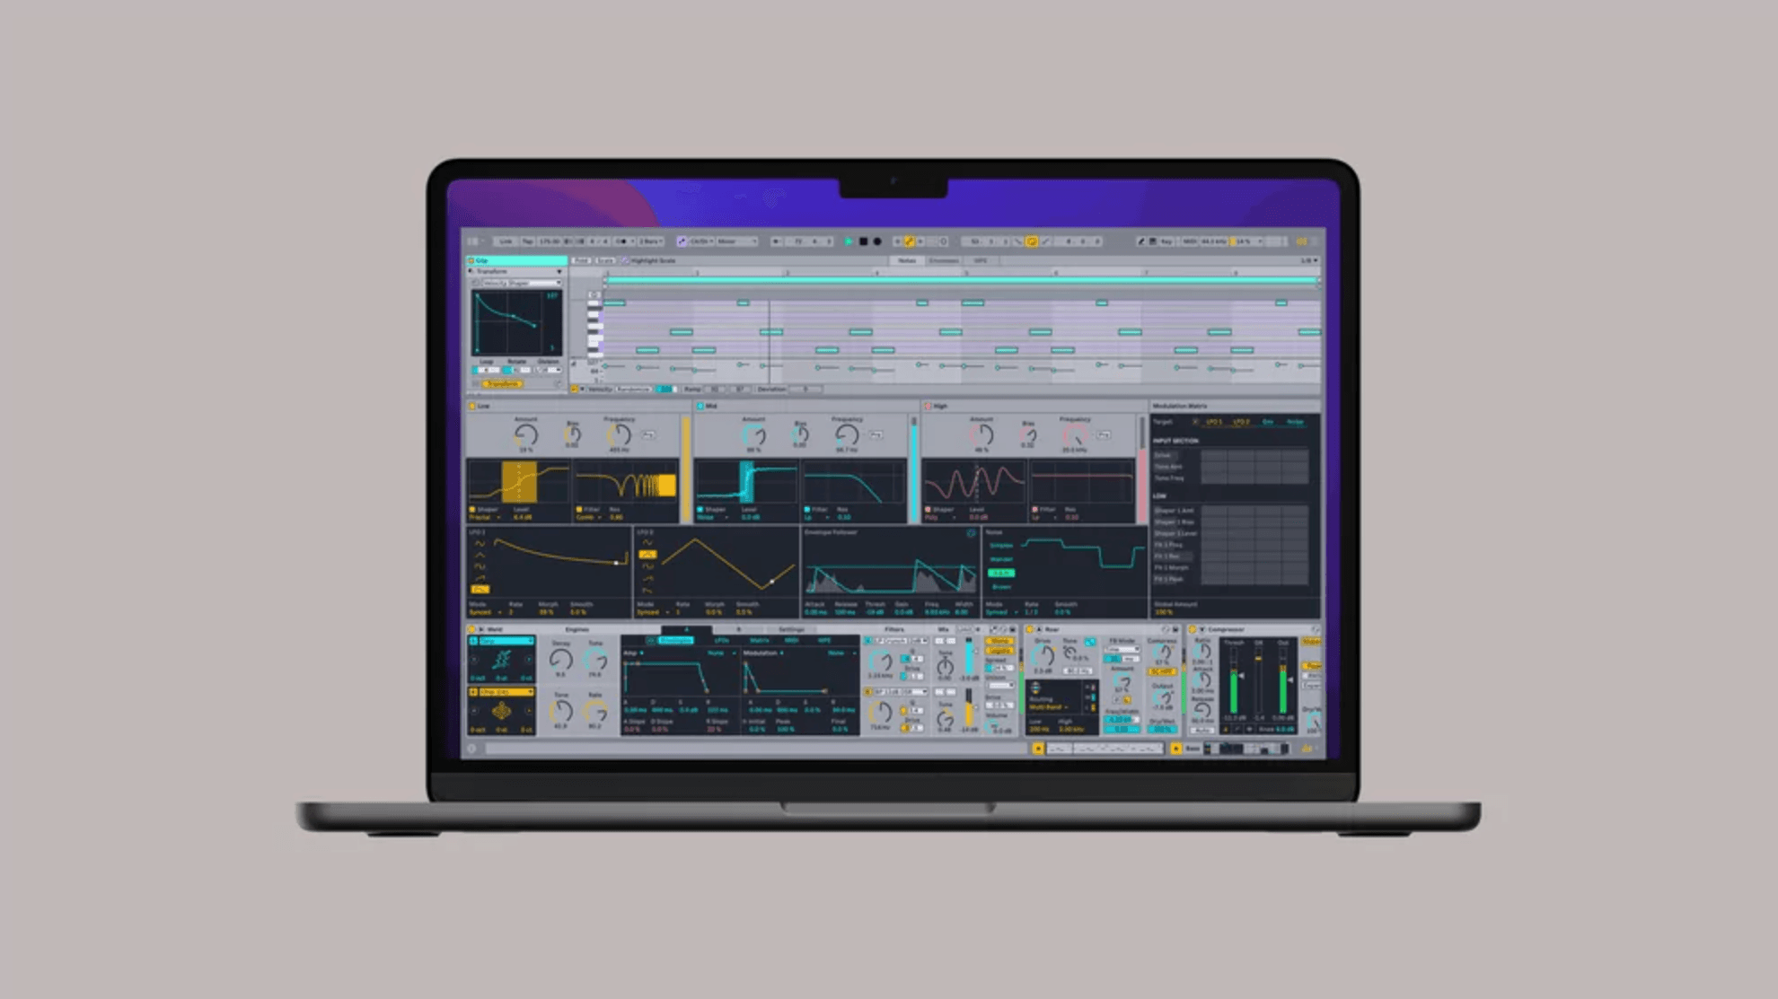Open Multi Band routing dropdown in Roar

pyautogui.click(x=1047, y=707)
